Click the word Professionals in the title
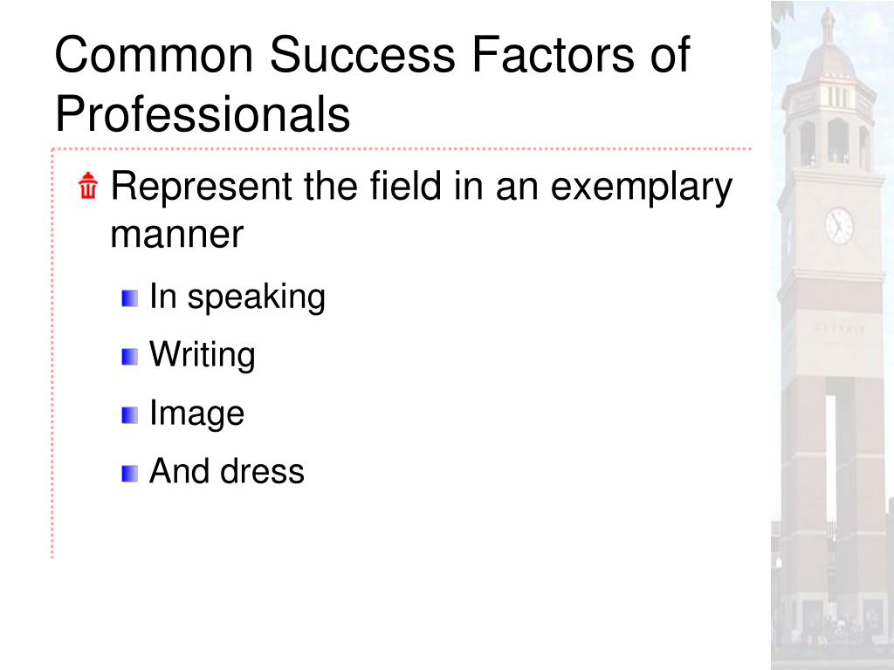Image resolution: width=894 pixels, height=670 pixels. pyautogui.click(x=203, y=113)
